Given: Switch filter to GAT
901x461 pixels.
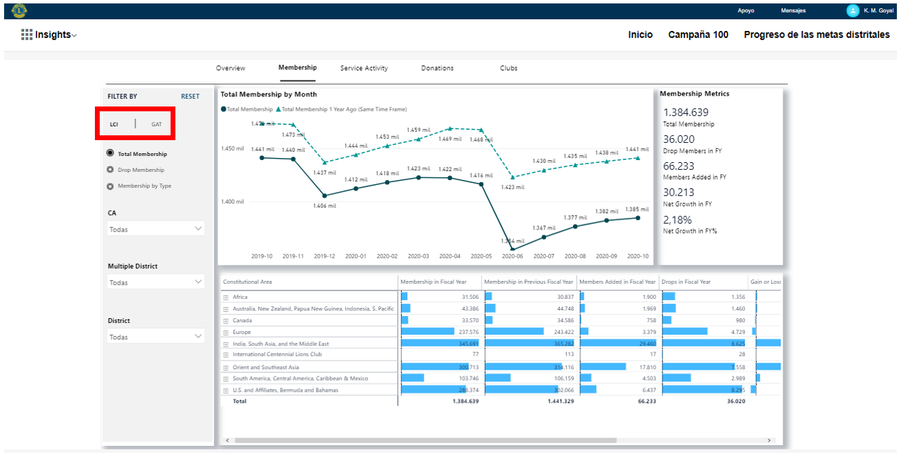Looking at the screenshot, I should (x=157, y=124).
